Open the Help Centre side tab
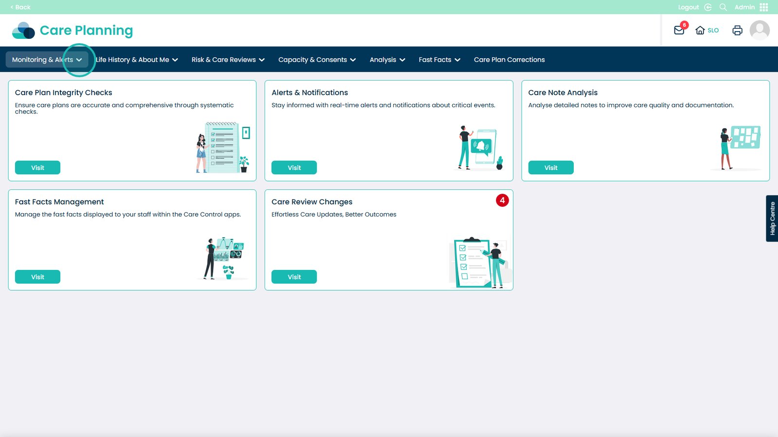This screenshot has width=778, height=437. (x=772, y=218)
